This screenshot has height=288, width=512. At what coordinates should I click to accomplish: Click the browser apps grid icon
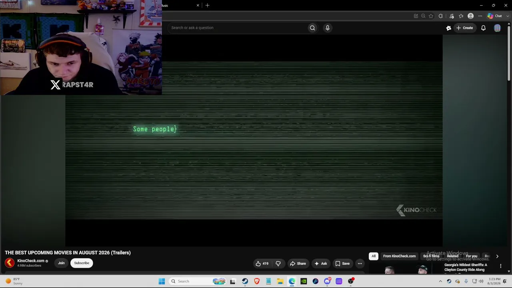click(x=416, y=16)
